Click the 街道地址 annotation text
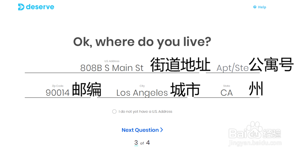The image size is (298, 153). [180, 65]
